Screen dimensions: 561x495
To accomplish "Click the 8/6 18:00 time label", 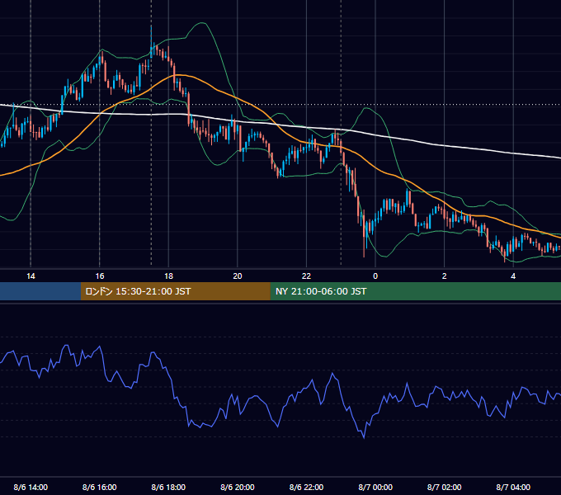I will (168, 487).
